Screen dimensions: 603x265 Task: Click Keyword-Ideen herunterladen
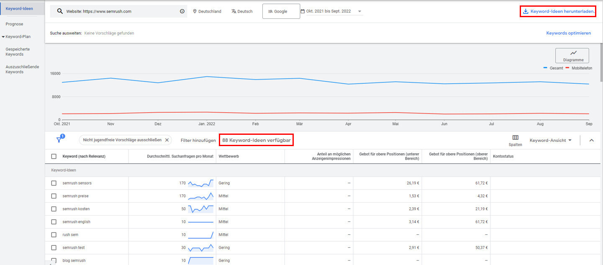click(x=558, y=11)
